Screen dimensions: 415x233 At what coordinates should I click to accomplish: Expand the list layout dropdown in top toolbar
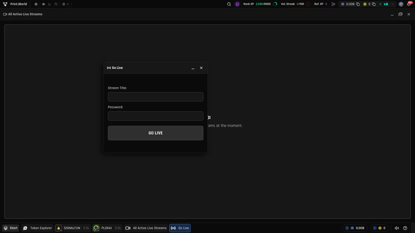[65, 4]
